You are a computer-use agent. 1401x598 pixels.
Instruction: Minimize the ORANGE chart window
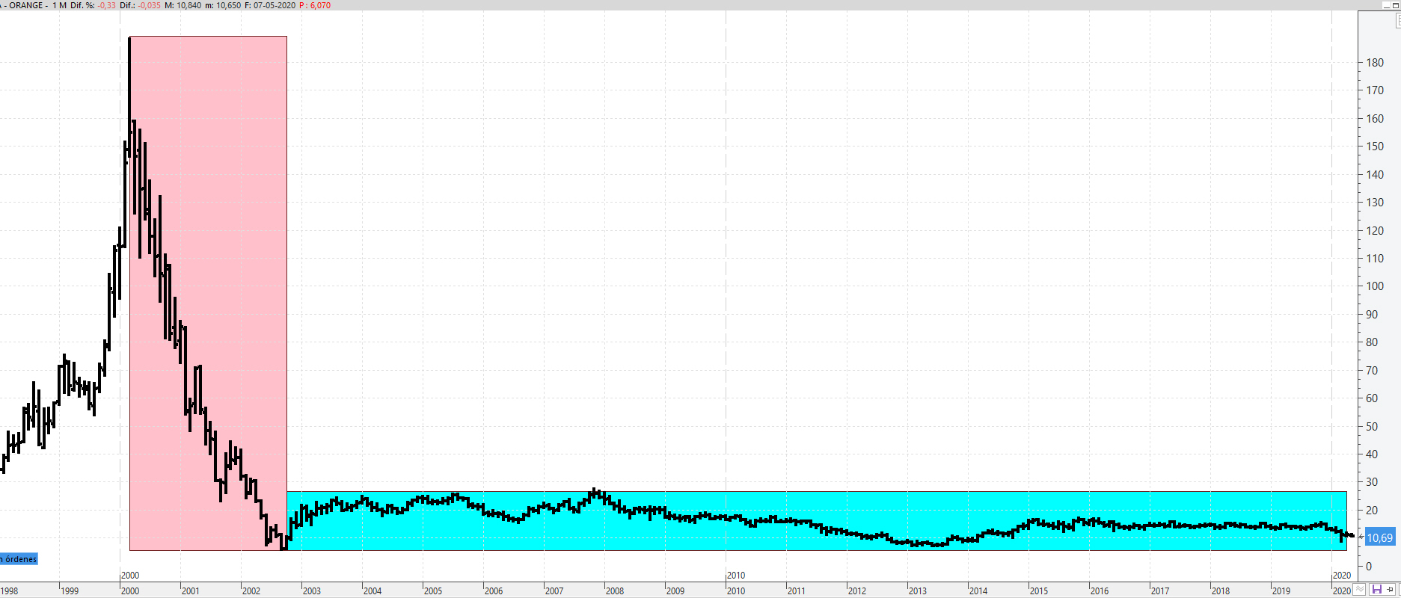(x=1386, y=4)
